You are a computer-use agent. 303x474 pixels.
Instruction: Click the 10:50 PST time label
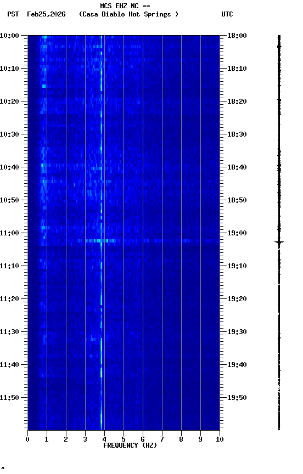[9, 200]
